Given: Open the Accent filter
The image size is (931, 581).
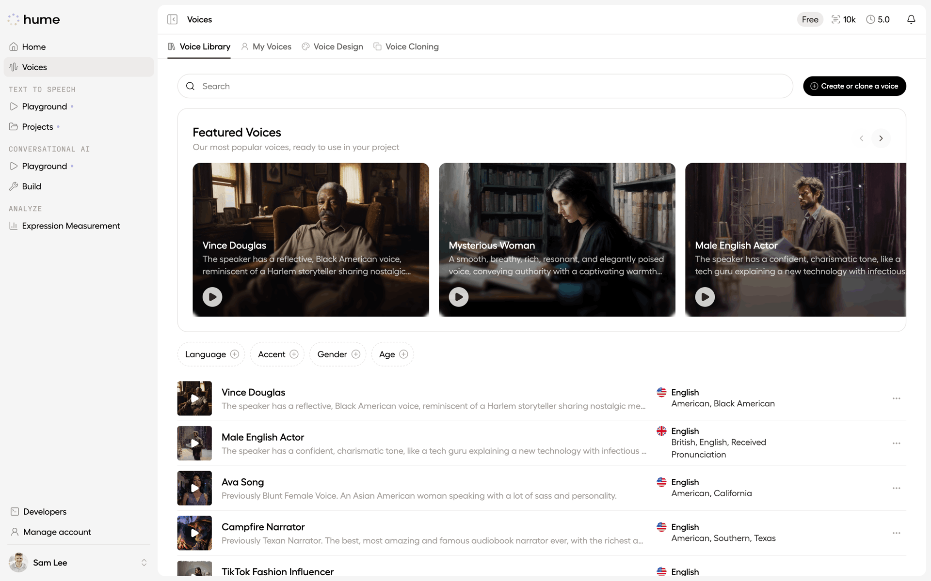Looking at the screenshot, I should pos(277,354).
